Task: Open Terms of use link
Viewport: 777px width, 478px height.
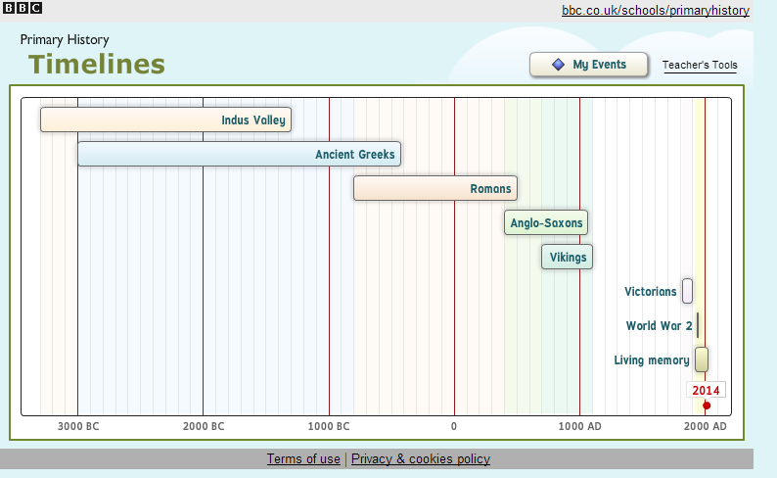Action: (x=303, y=459)
